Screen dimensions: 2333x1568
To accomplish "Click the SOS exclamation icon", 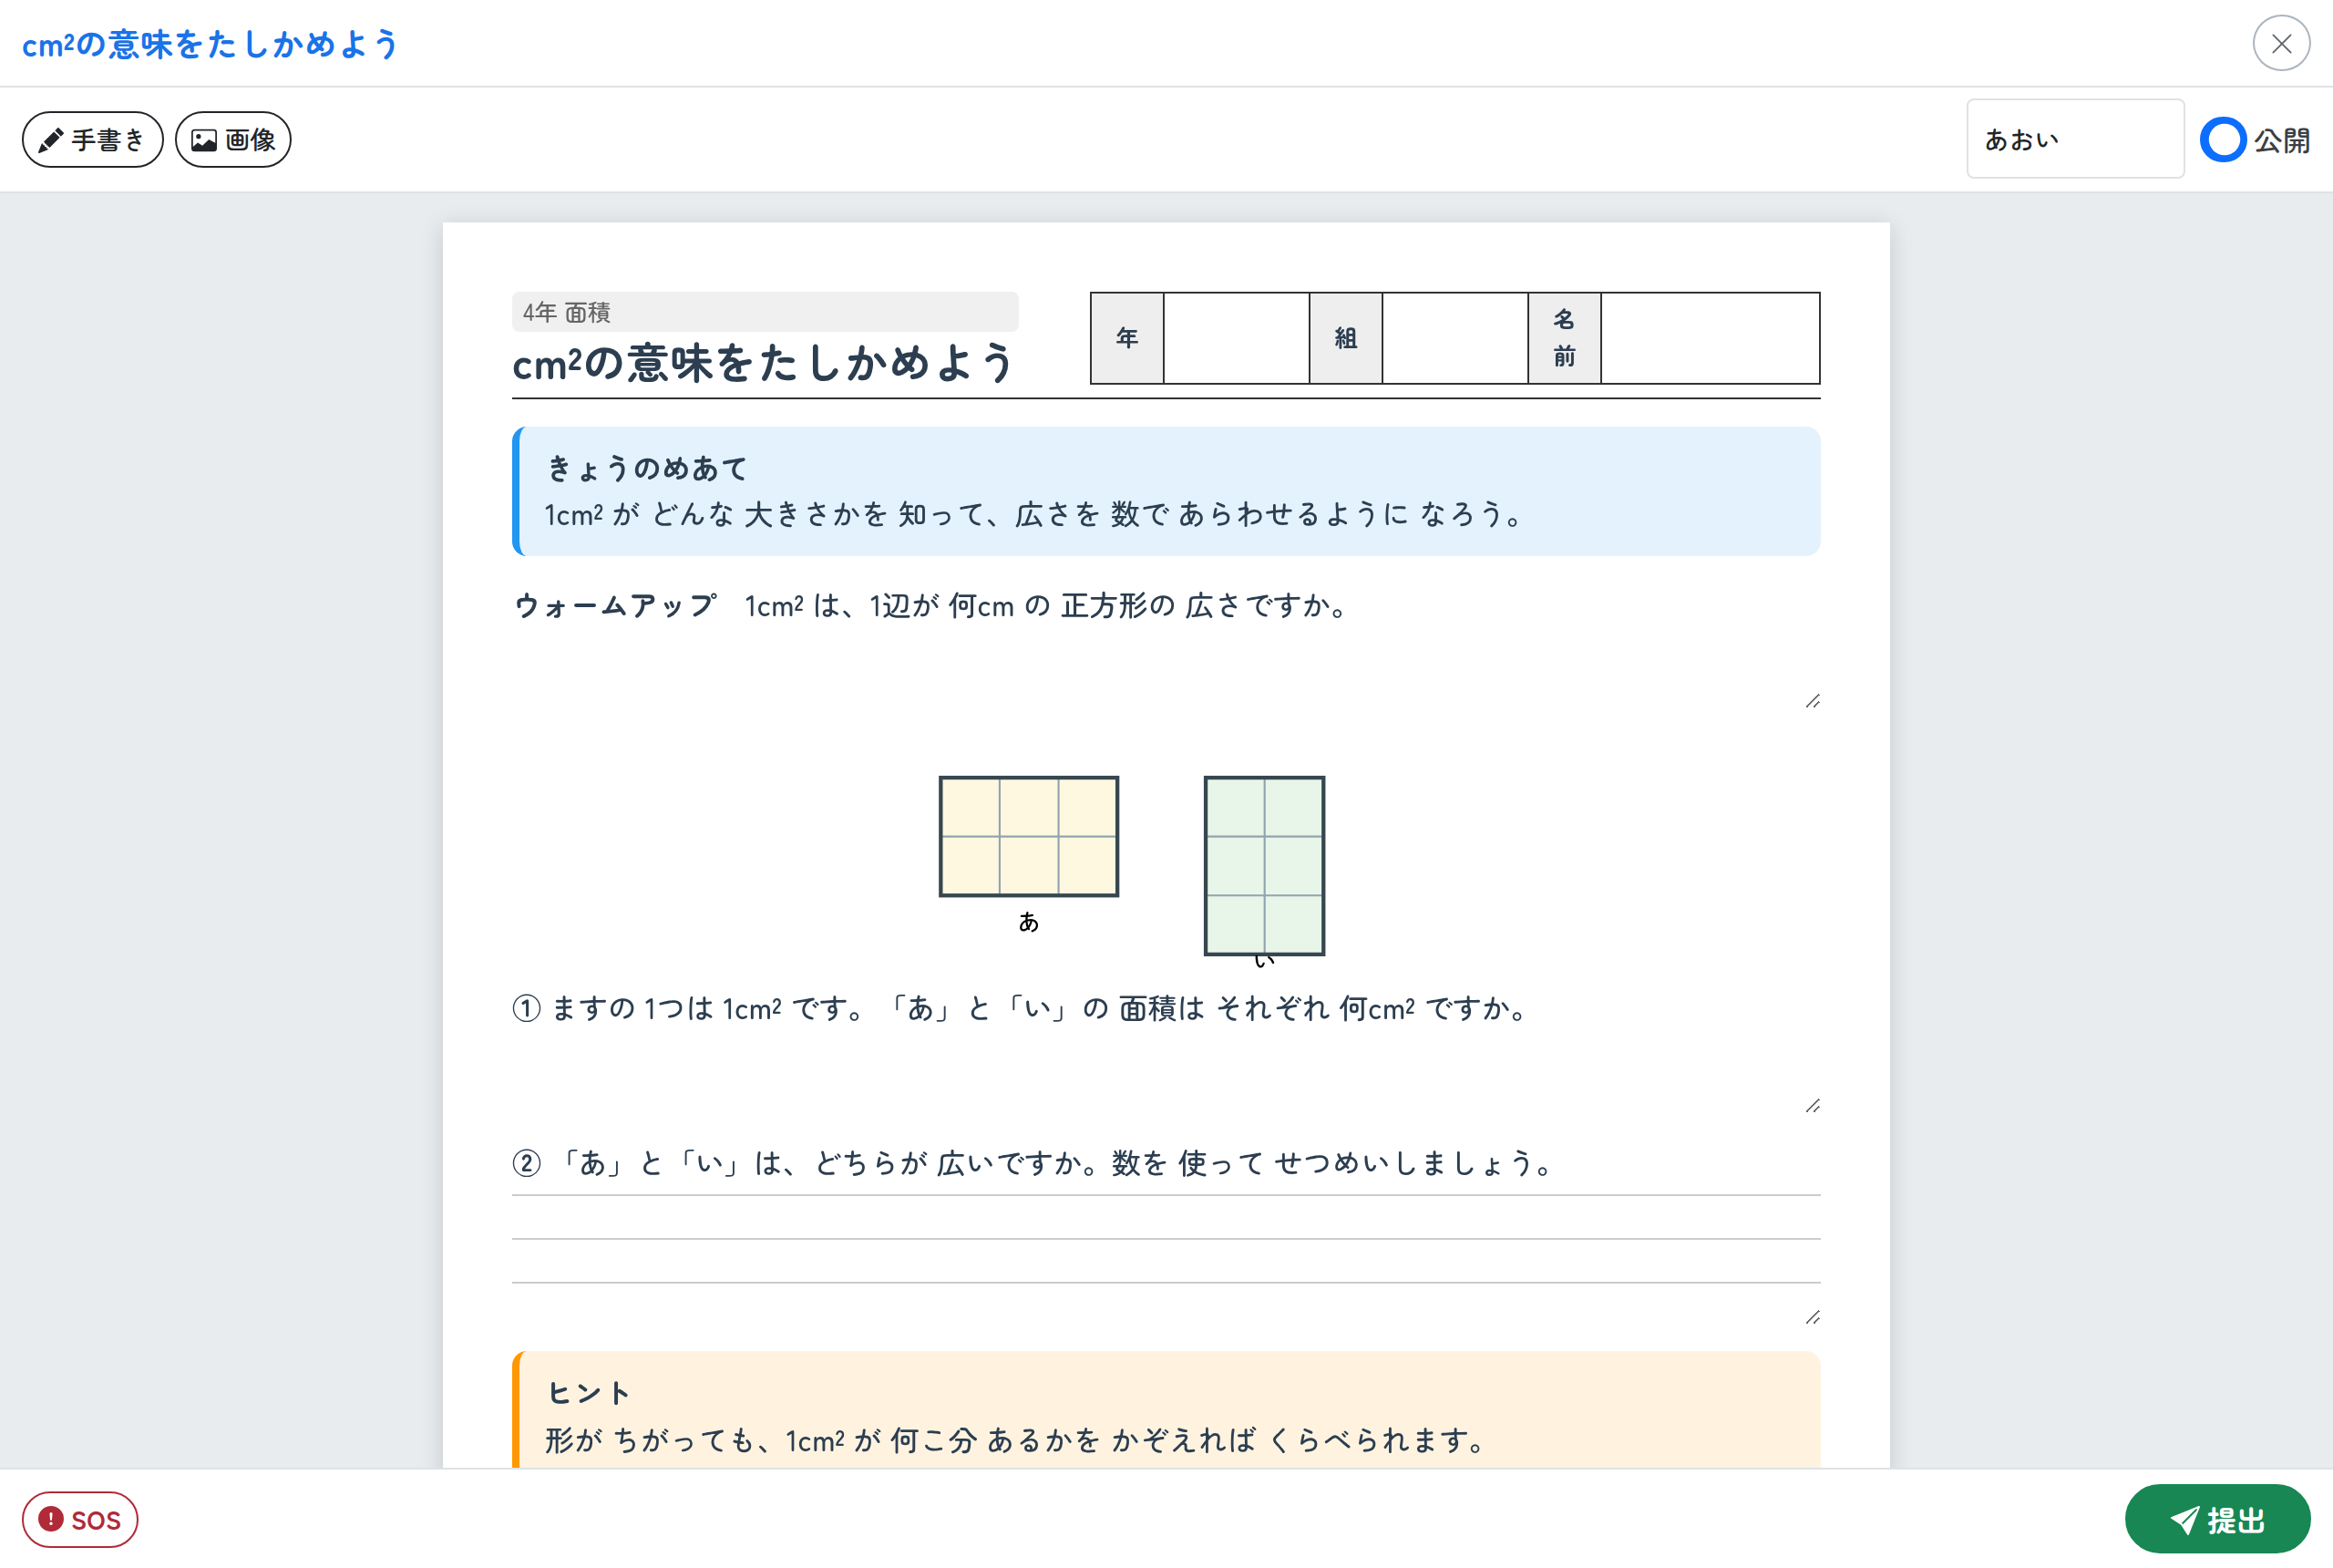I will click(51, 1519).
